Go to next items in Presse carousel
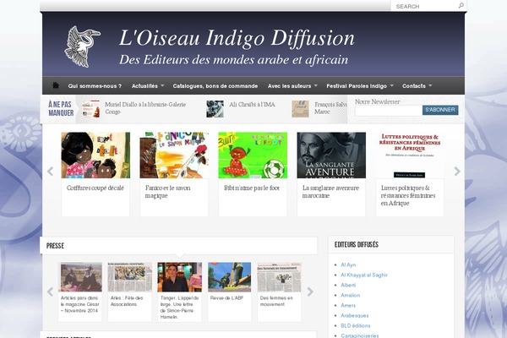Image resolution: width=507 pixels, height=338 pixels. pos(310,292)
